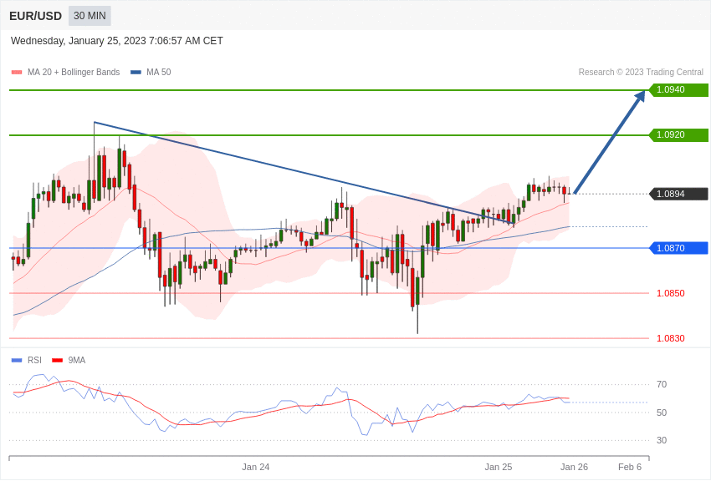Click the blue upward arrow head

[x=640, y=97]
